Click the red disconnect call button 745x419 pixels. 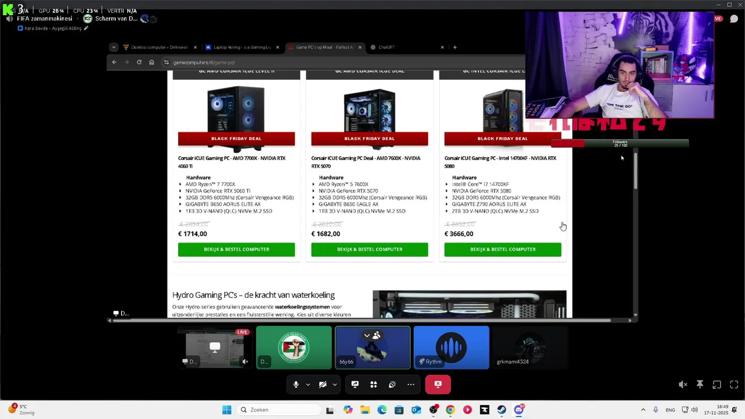[438, 384]
